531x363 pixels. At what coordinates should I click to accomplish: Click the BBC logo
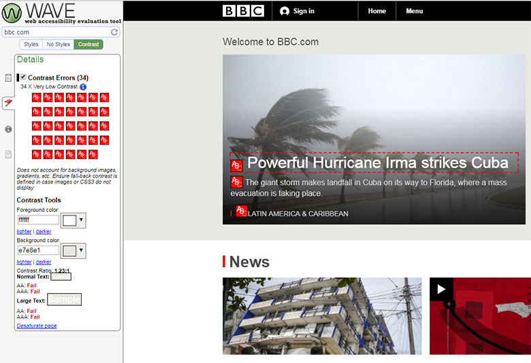[x=243, y=11]
